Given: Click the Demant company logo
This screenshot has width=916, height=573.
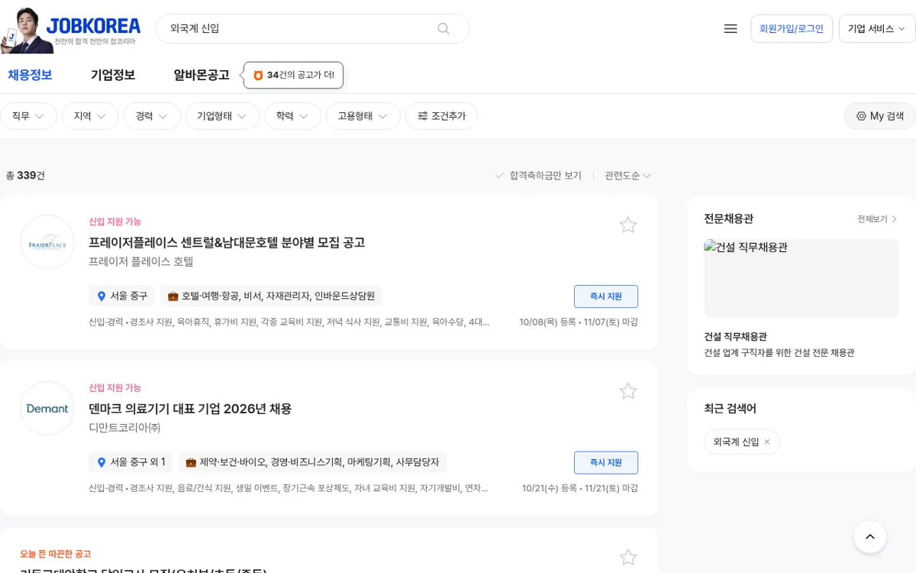Looking at the screenshot, I should 47,409.
